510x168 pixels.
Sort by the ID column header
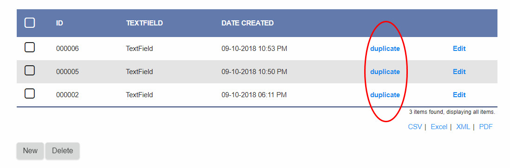tap(59, 23)
